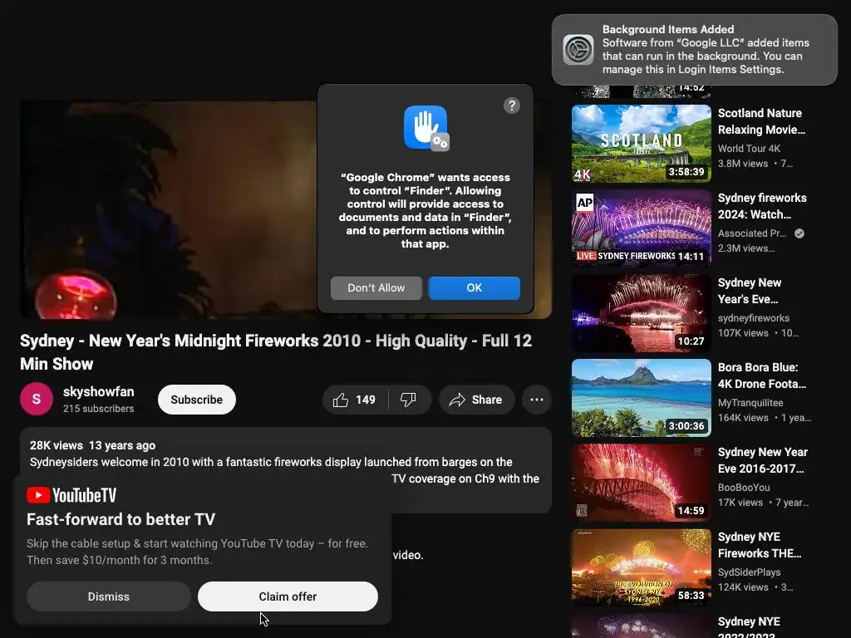The width and height of the screenshot is (851, 638).
Task: Claim the YouTube TV offer
Action: [x=288, y=596]
